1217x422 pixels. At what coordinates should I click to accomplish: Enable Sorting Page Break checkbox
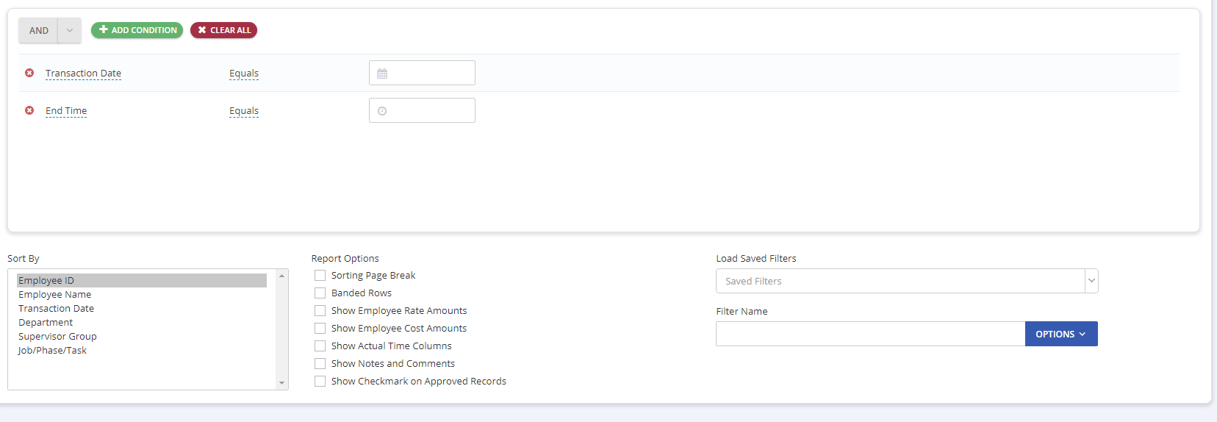pyautogui.click(x=320, y=276)
